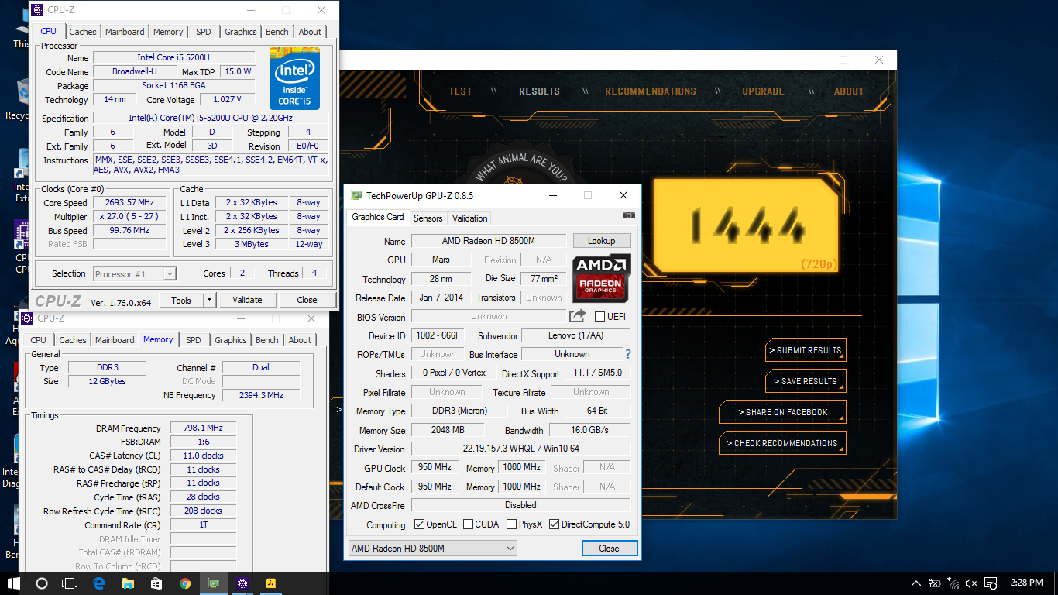Launch Google Chrome from the taskbar

point(185,583)
